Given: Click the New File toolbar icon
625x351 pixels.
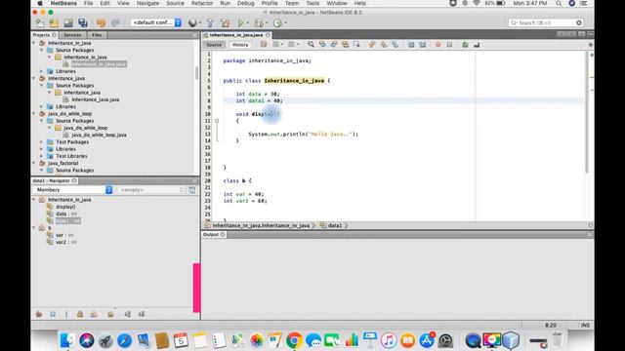Looking at the screenshot, I should (x=40, y=23).
